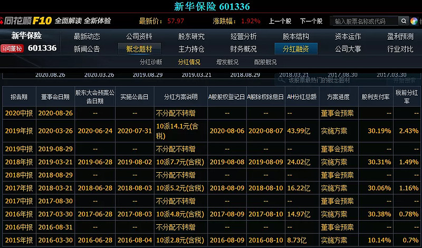Click the 8.73亿 dividend total
This screenshot has width=422, height=248.
(297, 240)
